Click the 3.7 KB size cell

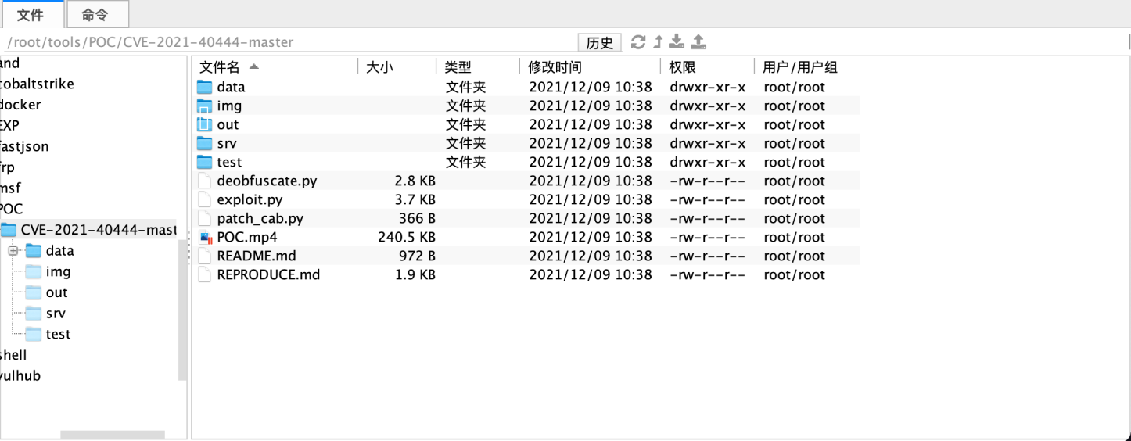[415, 199]
